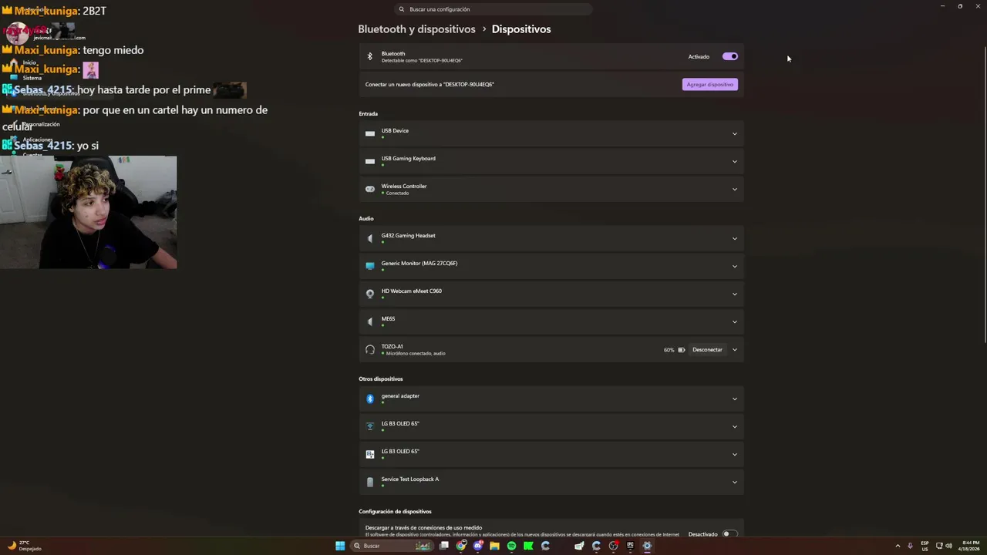
Task: Click the speaker icon of G432 Gaming Headset
Action: 370,238
